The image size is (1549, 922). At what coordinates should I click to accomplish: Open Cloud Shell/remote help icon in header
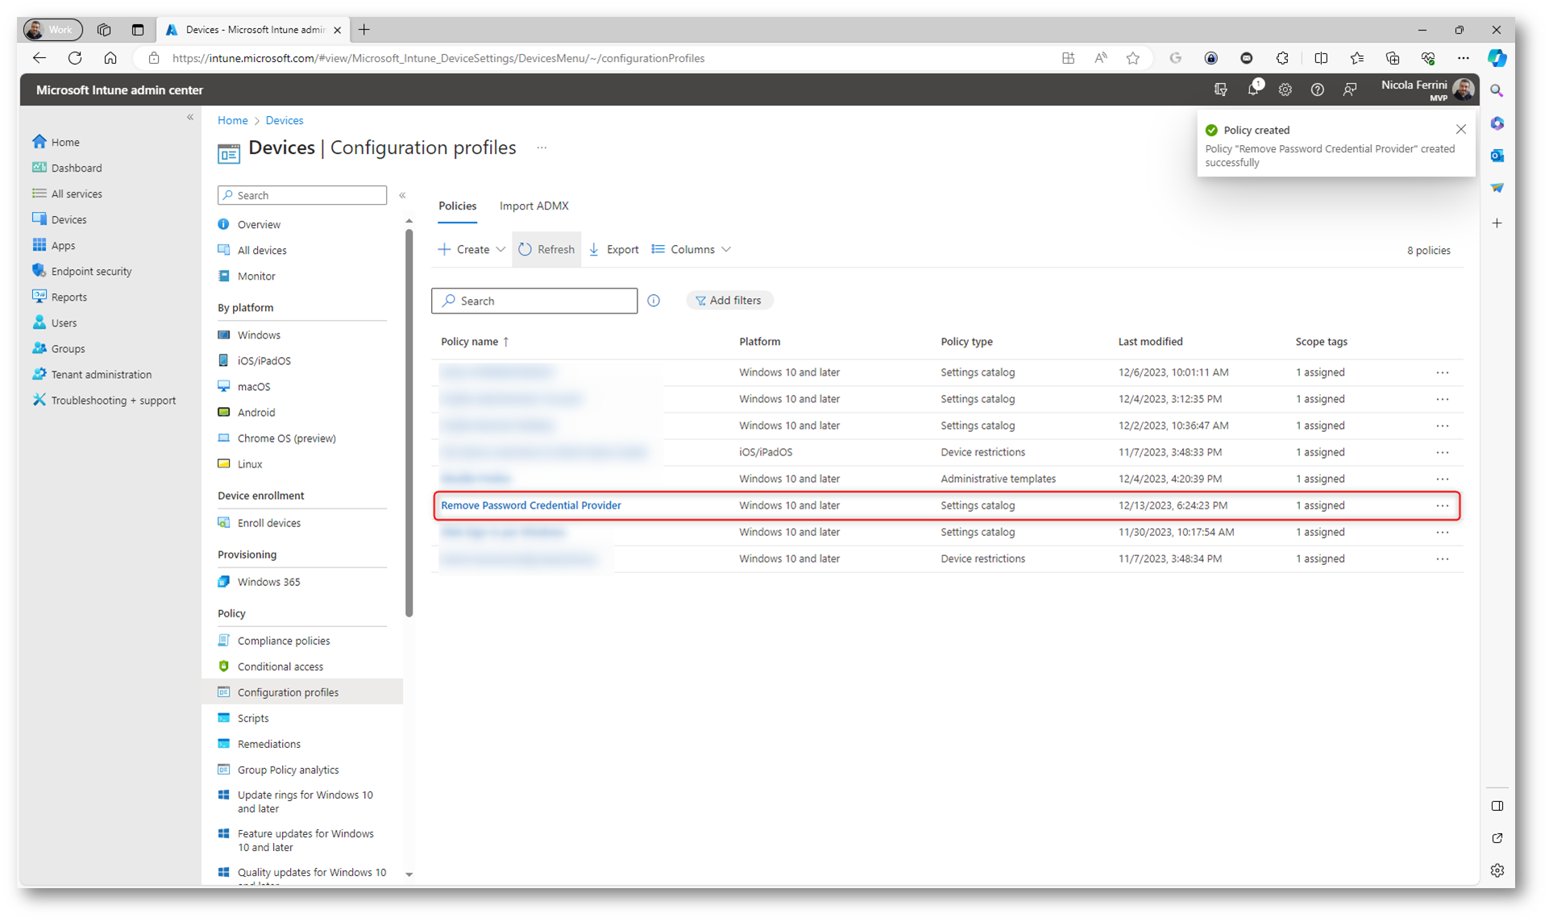pyautogui.click(x=1221, y=90)
